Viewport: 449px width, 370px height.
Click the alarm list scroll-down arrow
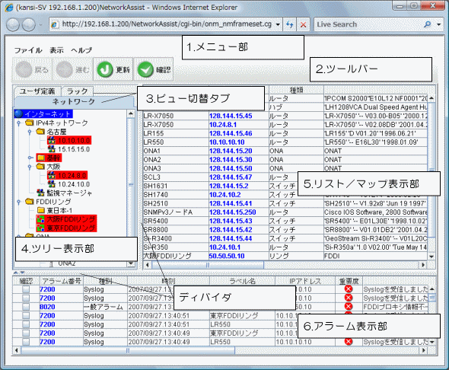431,342
